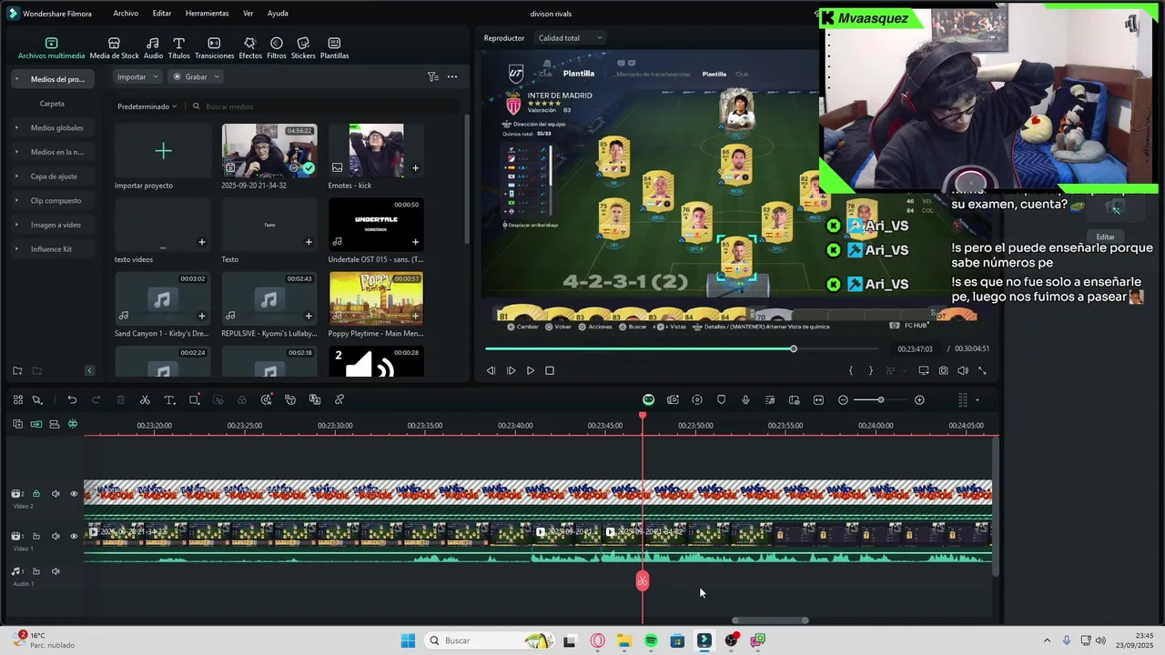Expand the Clip compuesto item

point(56,200)
